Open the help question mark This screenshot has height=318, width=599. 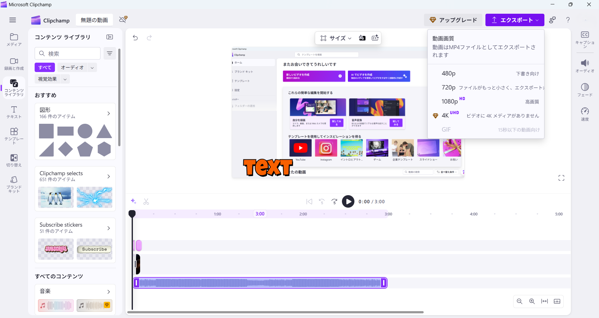pyautogui.click(x=568, y=20)
